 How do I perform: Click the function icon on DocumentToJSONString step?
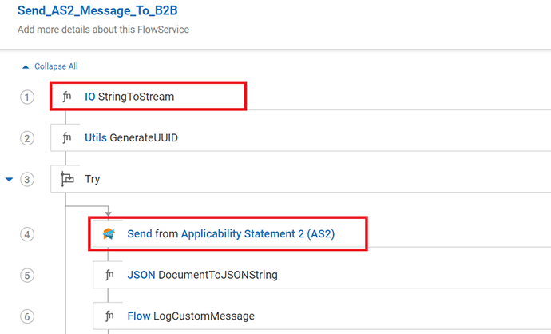[x=109, y=276]
